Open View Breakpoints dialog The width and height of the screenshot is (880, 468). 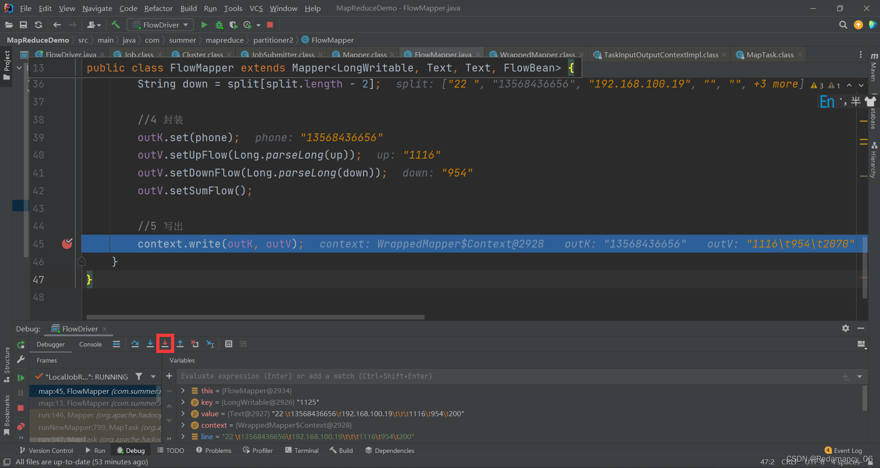(x=21, y=426)
